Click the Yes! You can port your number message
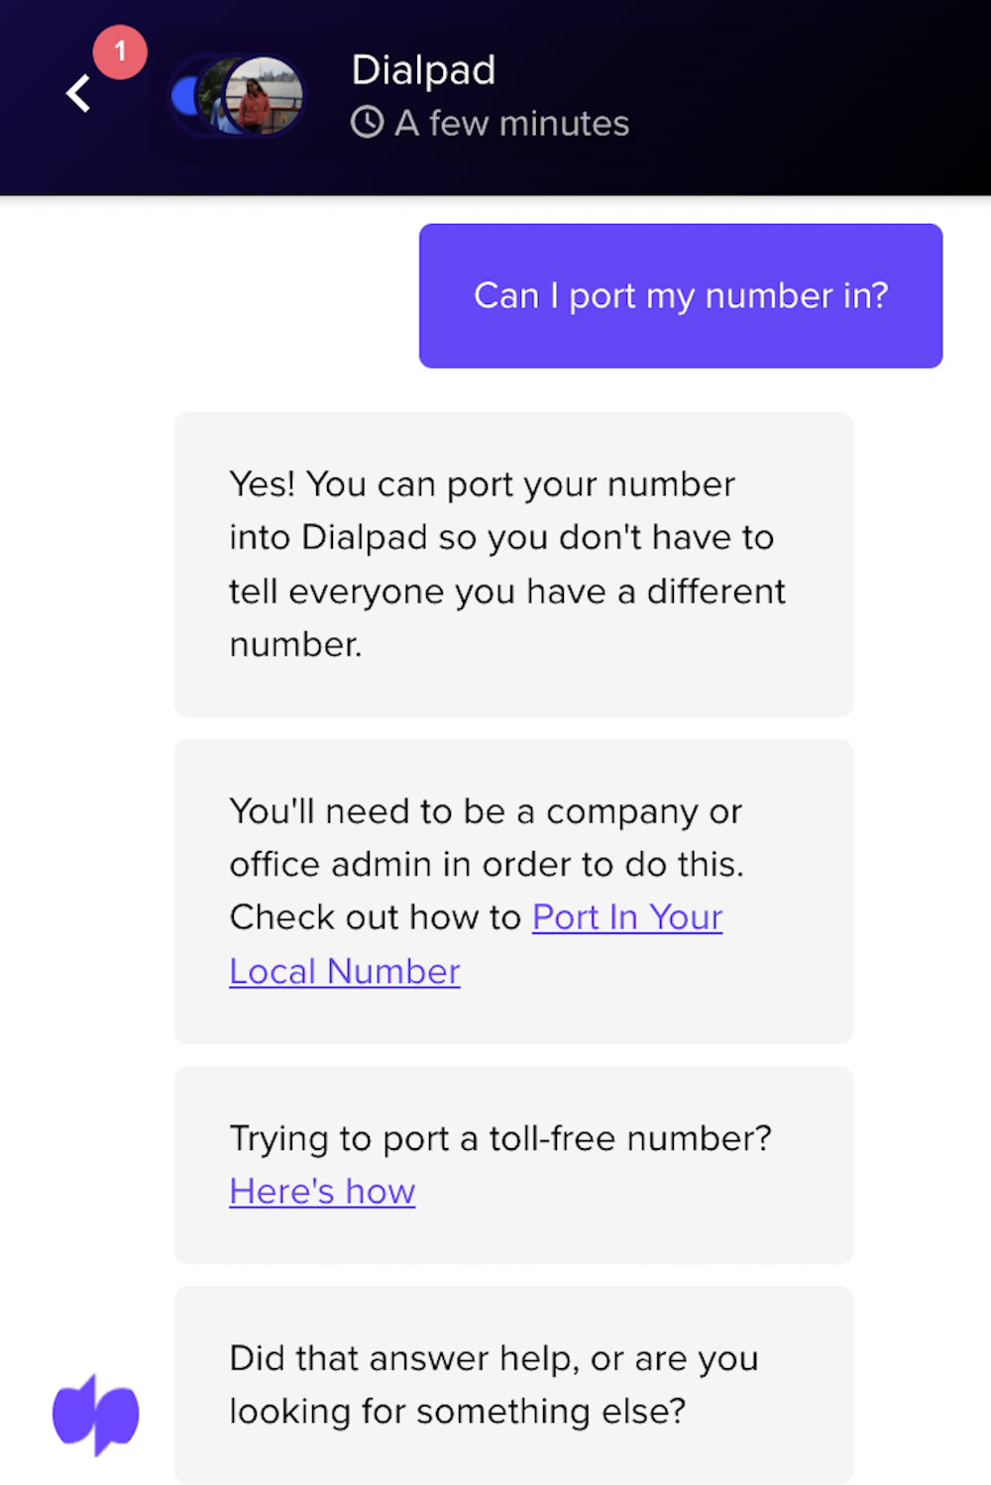 pos(513,564)
